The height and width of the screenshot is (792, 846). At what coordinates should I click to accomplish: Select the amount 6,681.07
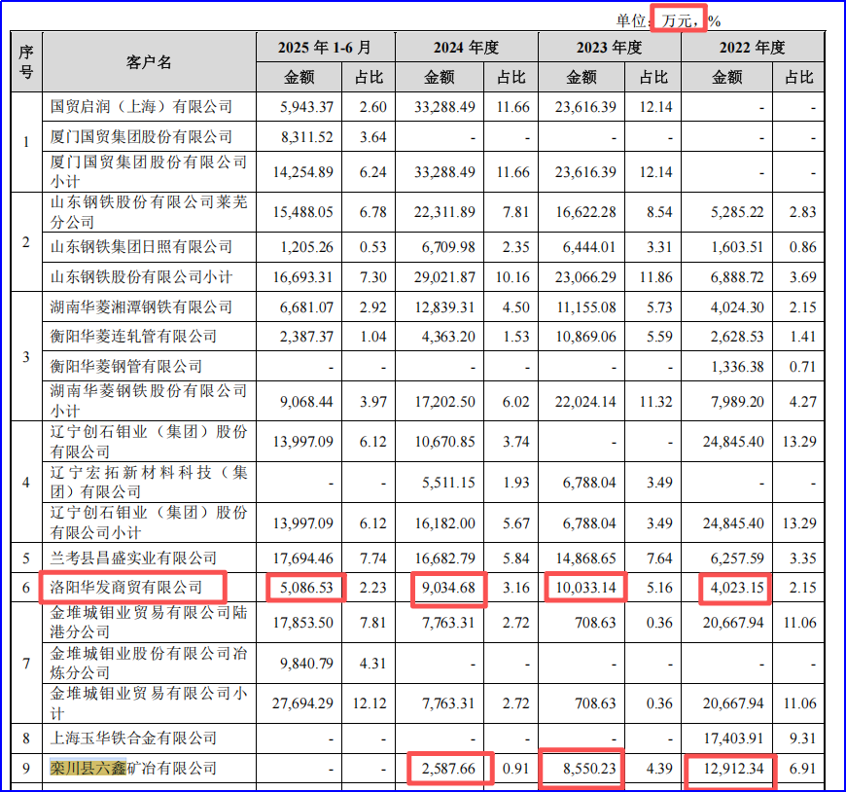tap(306, 307)
